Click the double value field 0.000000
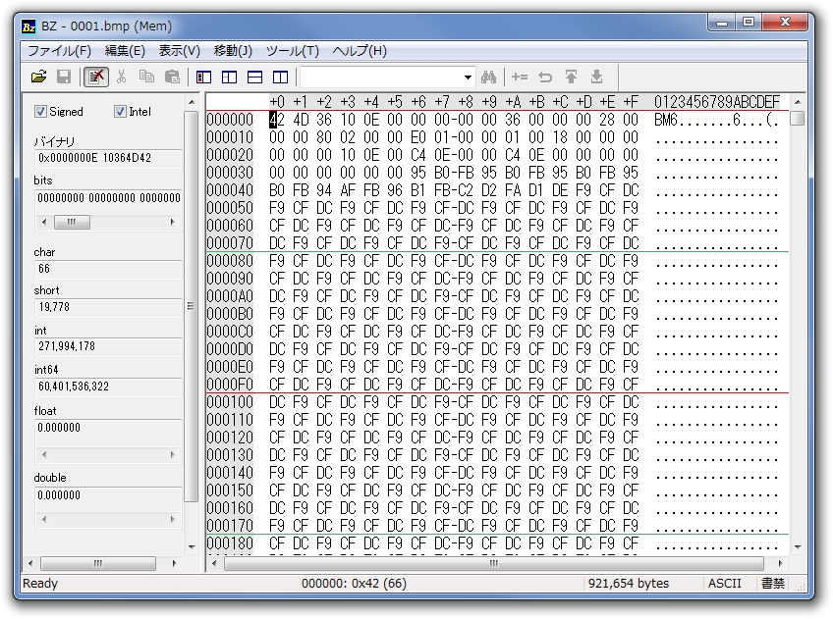 (108, 494)
